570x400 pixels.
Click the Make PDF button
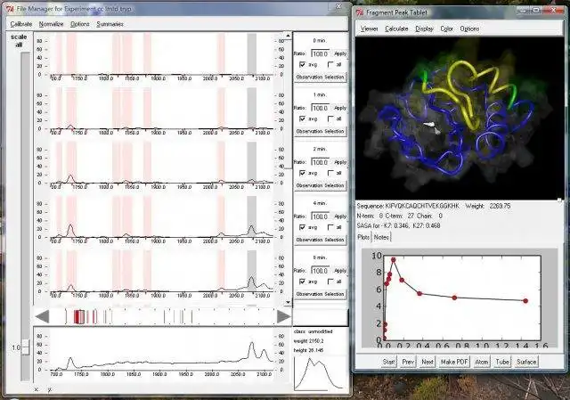pos(454,362)
